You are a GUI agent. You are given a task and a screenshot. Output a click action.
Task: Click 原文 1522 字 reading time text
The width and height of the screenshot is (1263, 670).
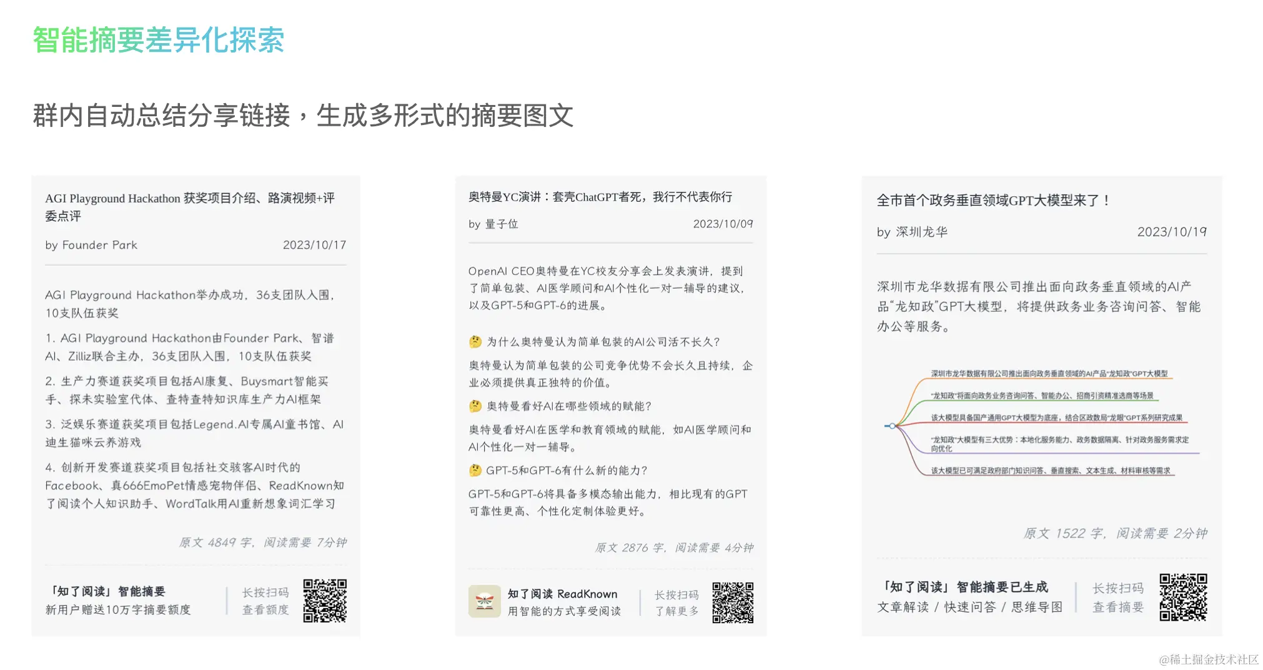coord(1115,533)
